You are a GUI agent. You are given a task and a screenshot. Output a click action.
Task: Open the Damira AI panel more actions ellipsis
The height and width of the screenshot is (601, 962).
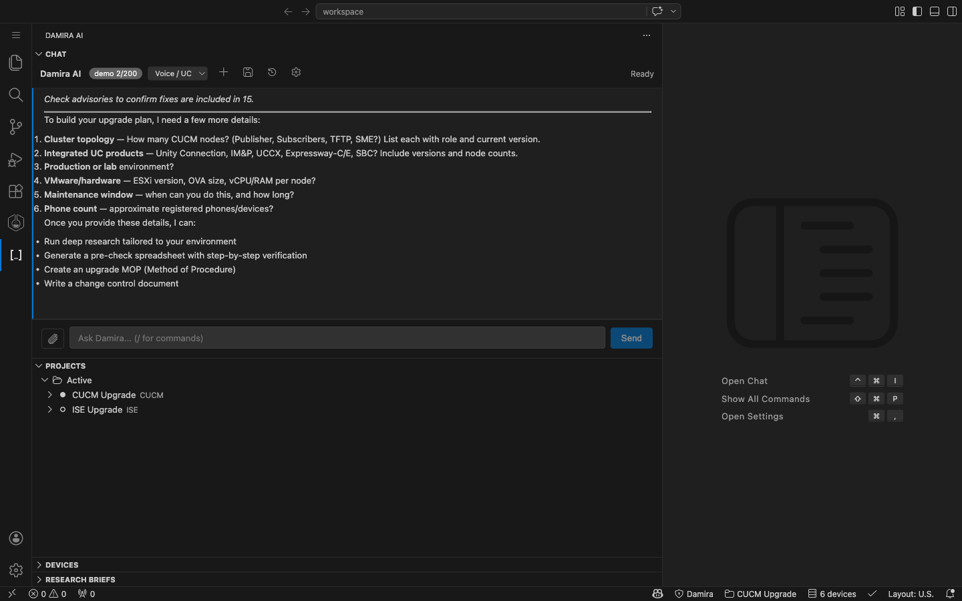tap(647, 35)
